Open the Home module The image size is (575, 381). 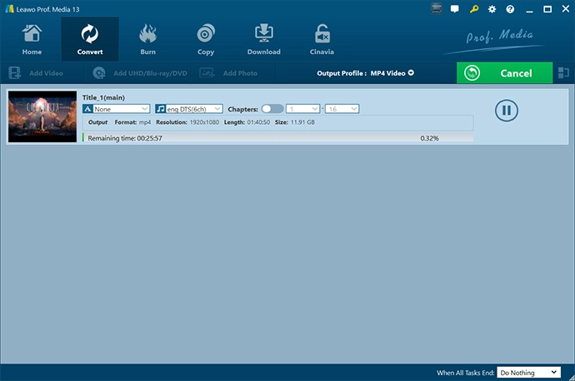tap(32, 39)
